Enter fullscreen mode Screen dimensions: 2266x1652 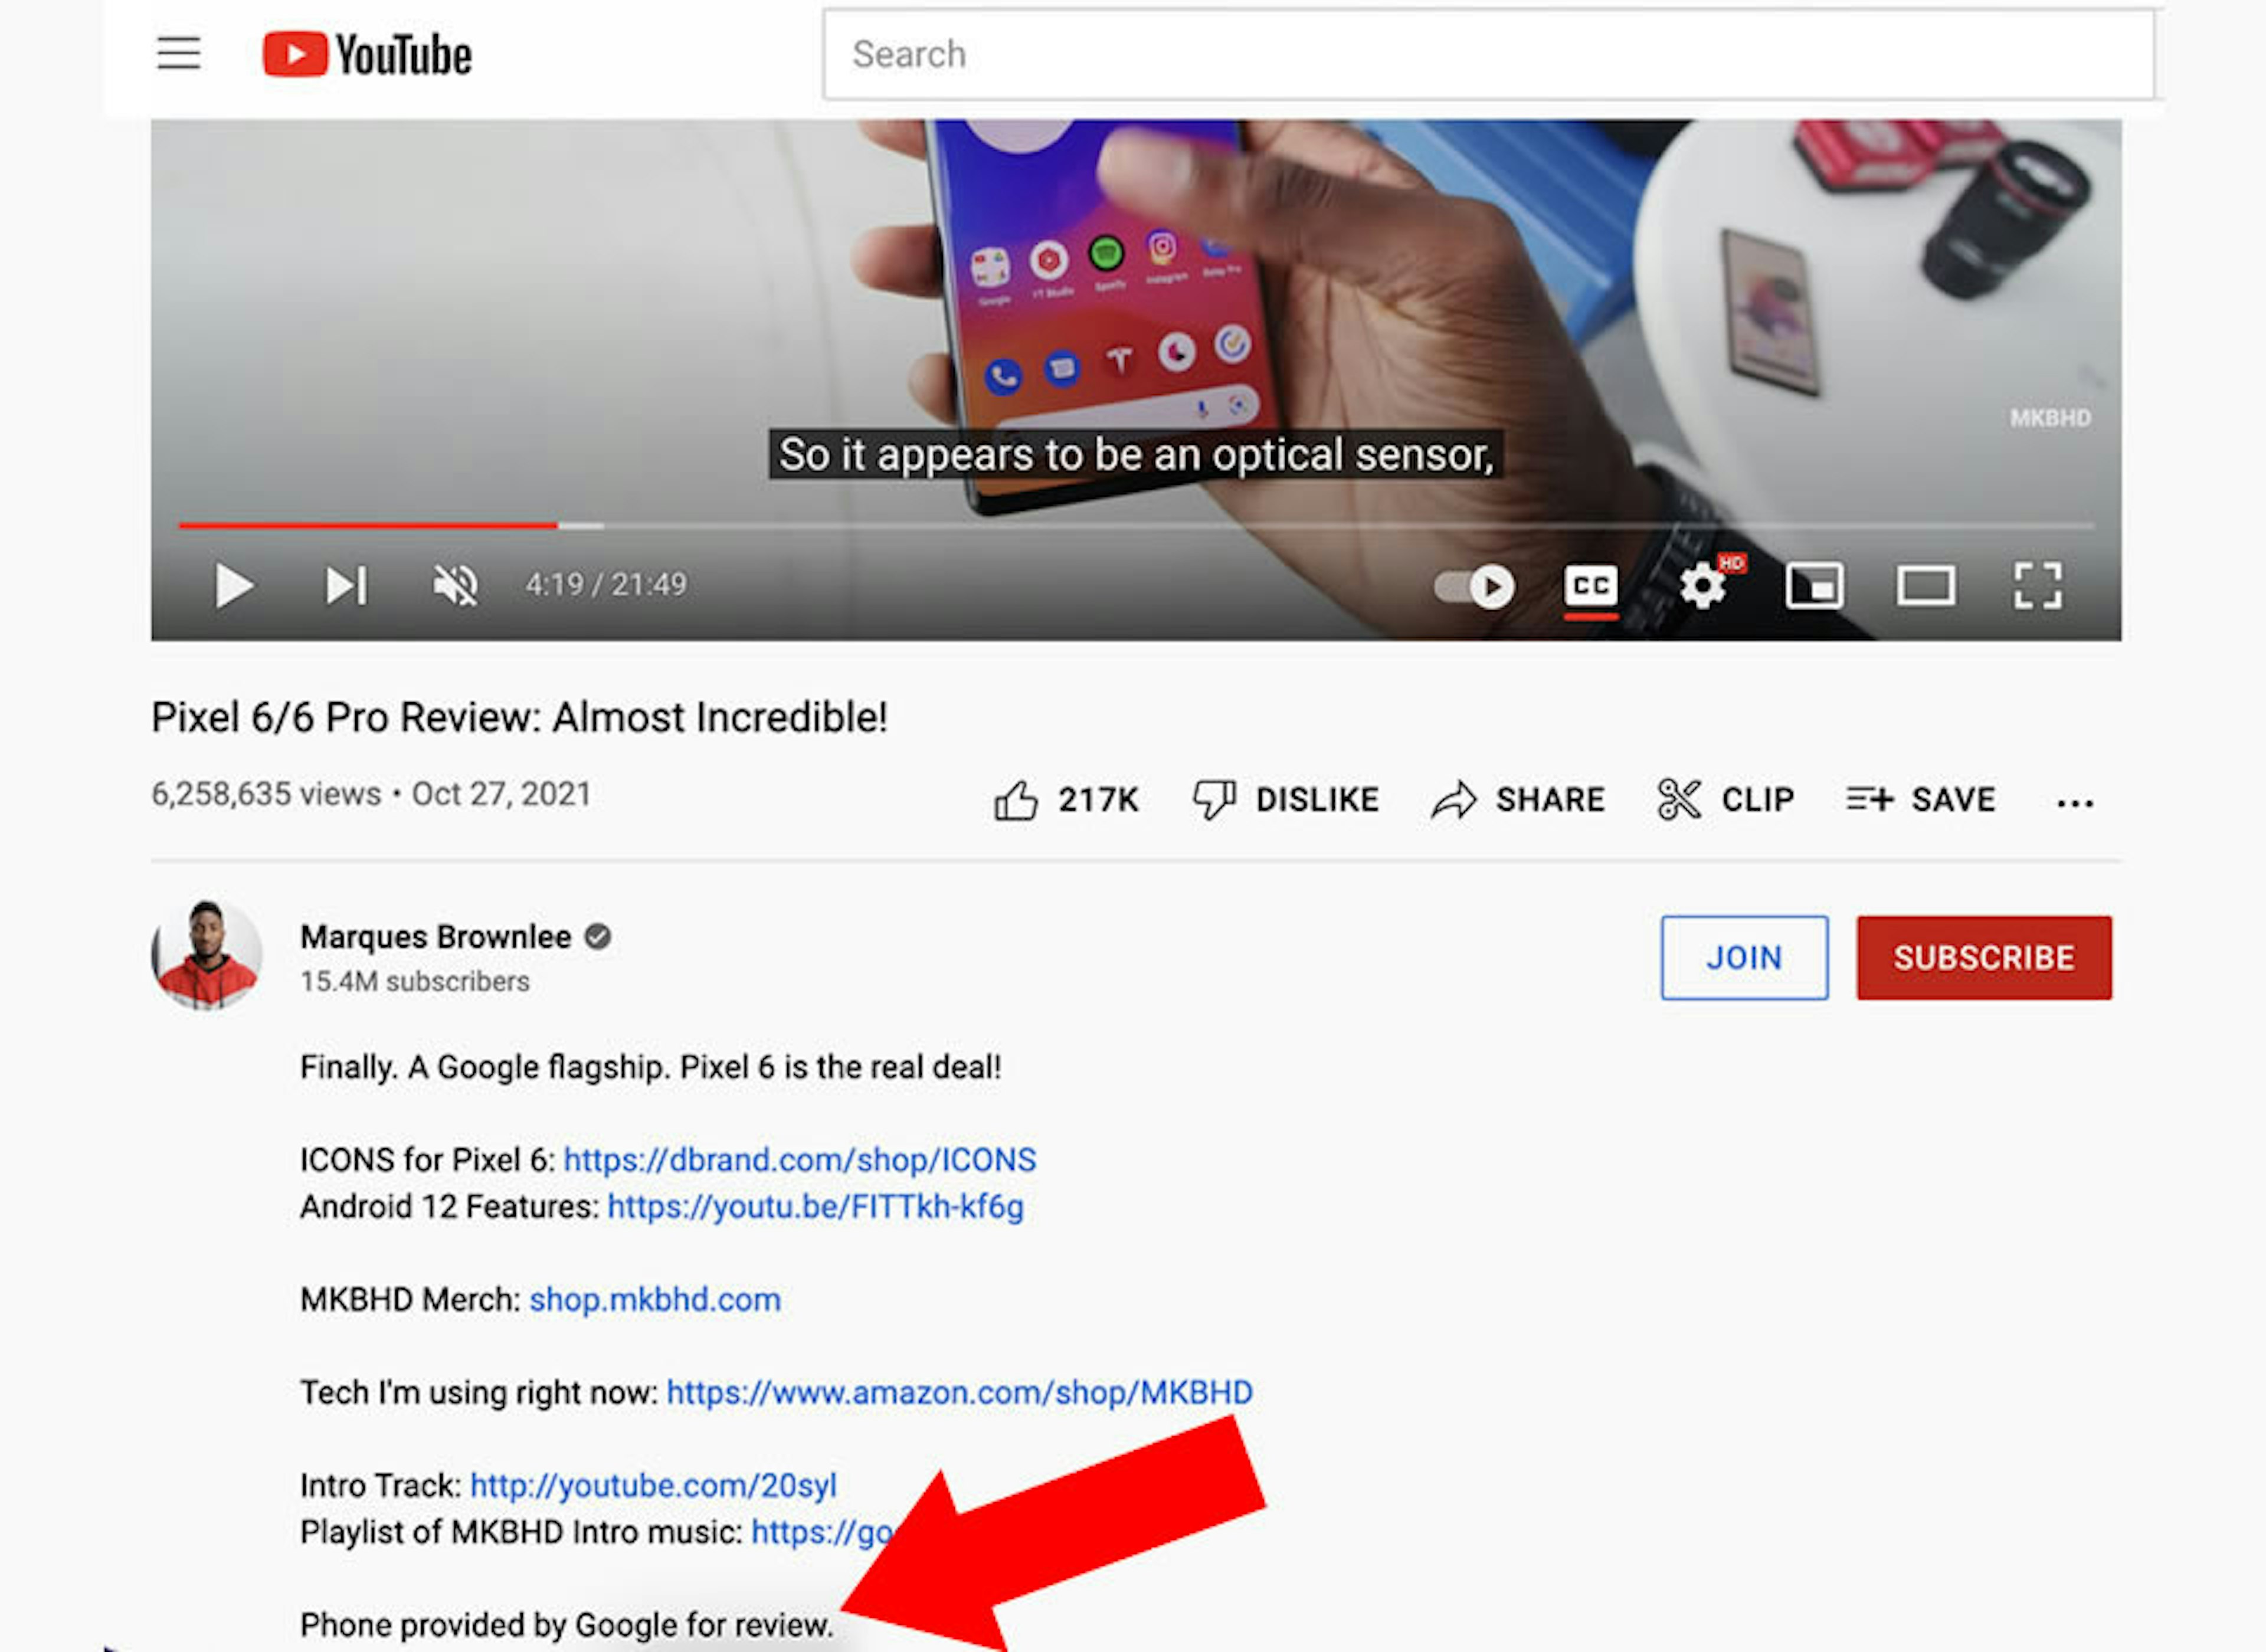[2038, 586]
